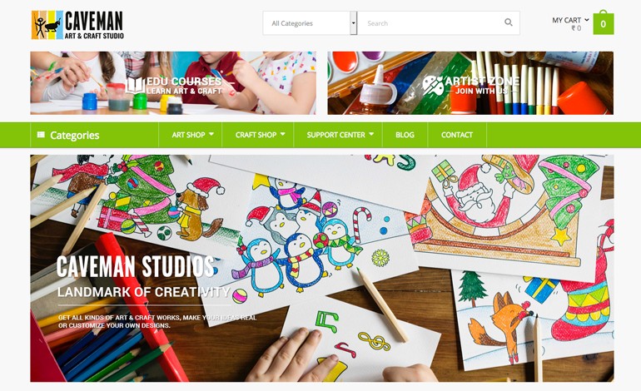The image size is (641, 391).
Task: Click the Categories grid icon
Action: click(x=41, y=135)
